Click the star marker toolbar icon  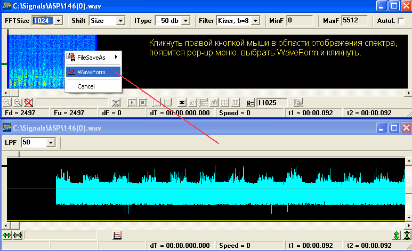click(182, 102)
